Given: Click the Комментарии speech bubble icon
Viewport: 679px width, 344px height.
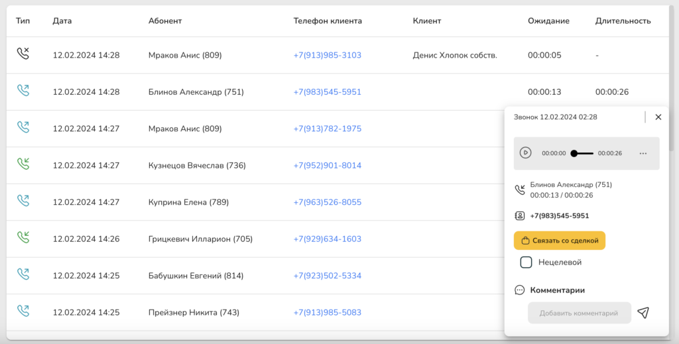Looking at the screenshot, I should point(520,290).
